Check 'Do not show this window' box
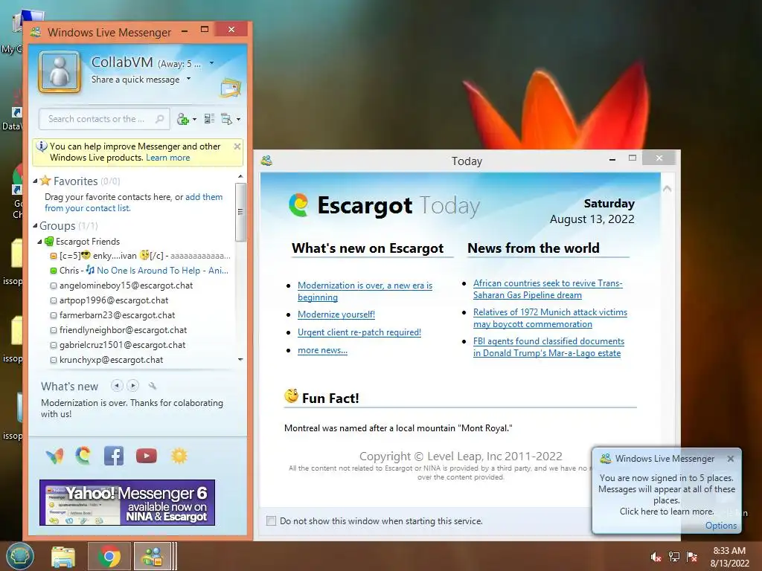Image resolution: width=762 pixels, height=571 pixels. [x=271, y=521]
